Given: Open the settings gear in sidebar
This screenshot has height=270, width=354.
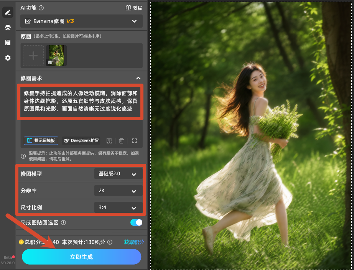Looking at the screenshot, I should pos(8,58).
